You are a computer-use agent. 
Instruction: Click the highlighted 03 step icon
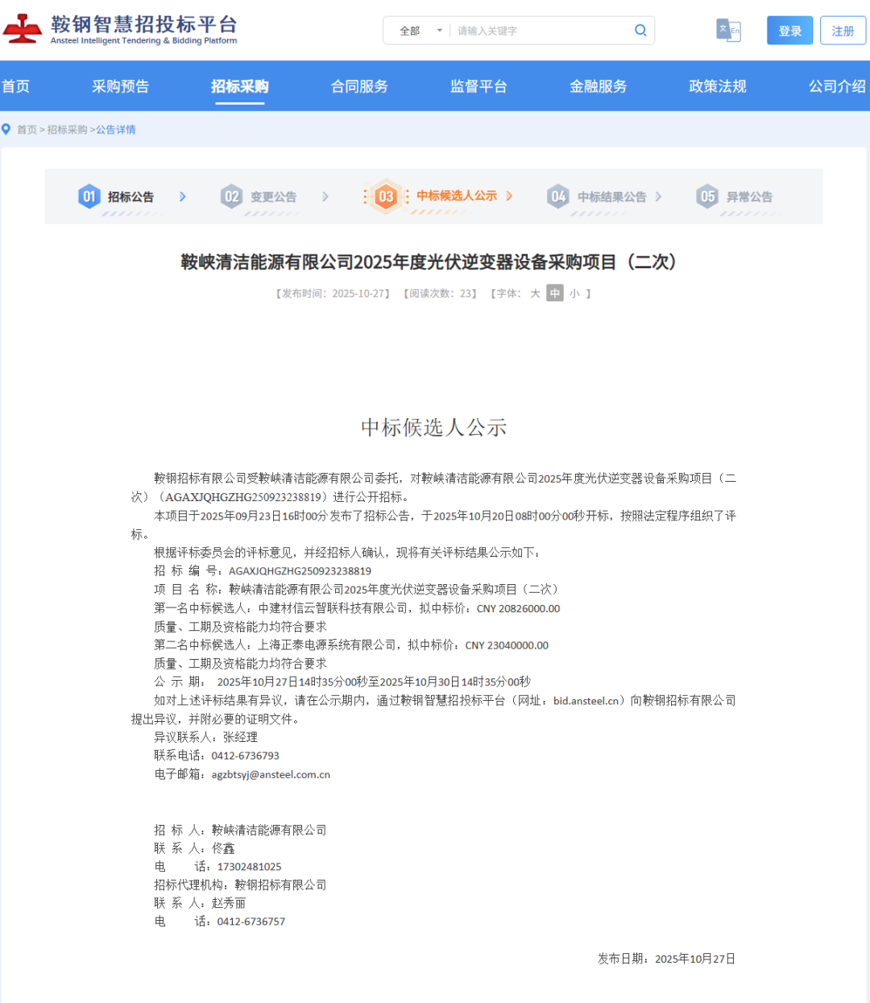coord(386,197)
